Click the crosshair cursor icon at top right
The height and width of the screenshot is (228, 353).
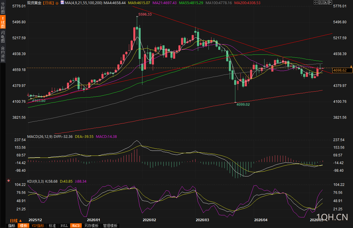(x=316, y=2)
